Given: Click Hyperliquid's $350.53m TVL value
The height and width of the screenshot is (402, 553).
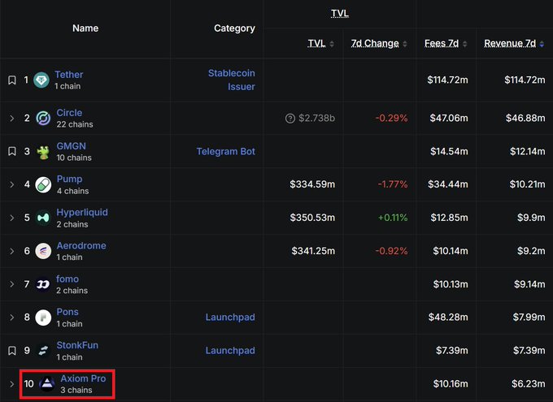Looking at the screenshot, I should (x=312, y=218).
